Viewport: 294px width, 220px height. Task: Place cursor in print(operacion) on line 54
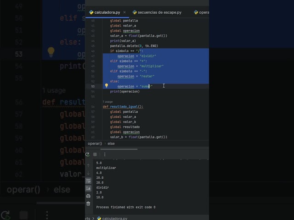(124, 92)
